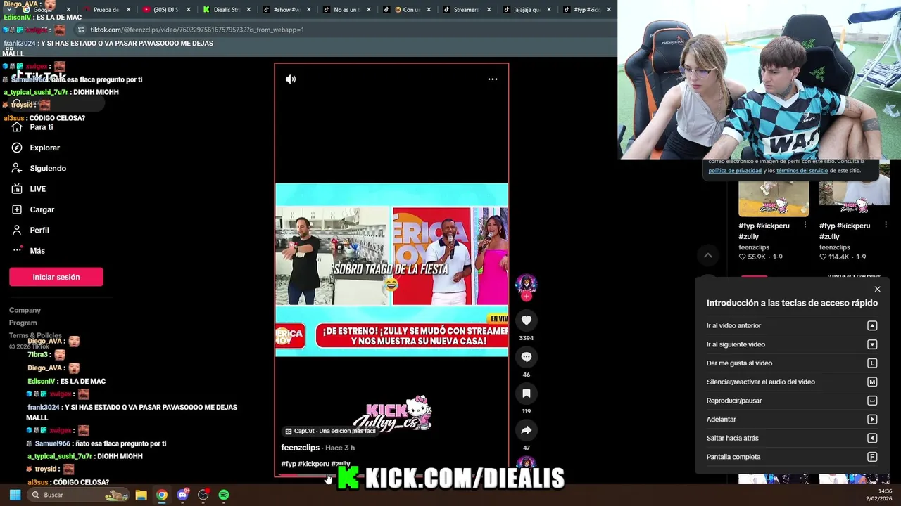Click left-arrow key icon for Saltar hacia atrás

872,438
